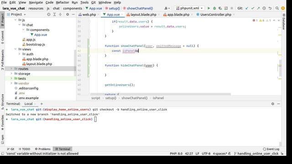Image resolution: width=292 pixels, height=164 pixels.
Task: Click the PHP: 8.0 language level
Action: (x=176, y=154)
